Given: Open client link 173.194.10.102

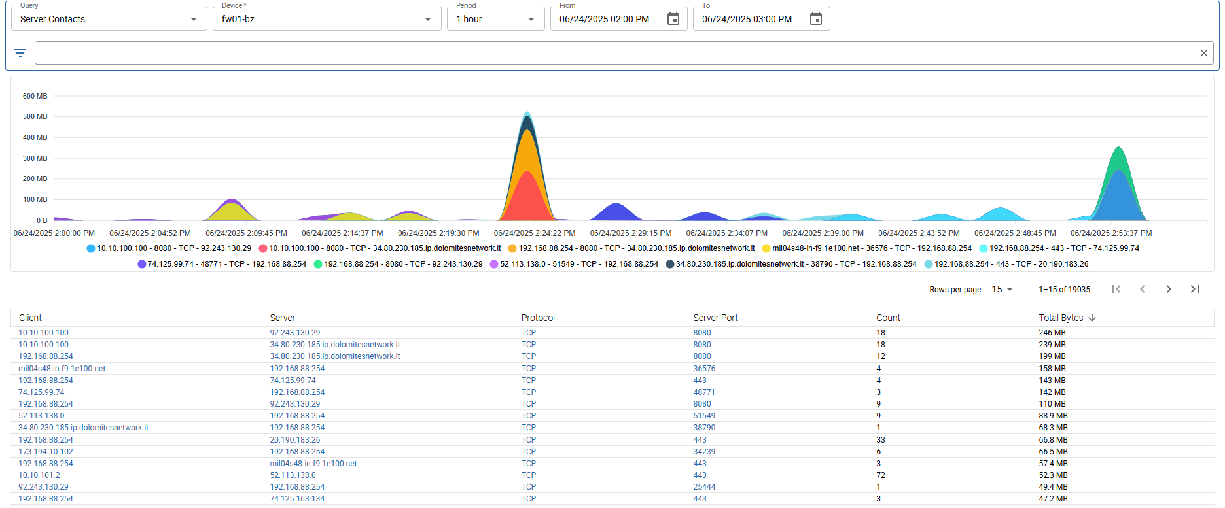Looking at the screenshot, I should [x=46, y=452].
